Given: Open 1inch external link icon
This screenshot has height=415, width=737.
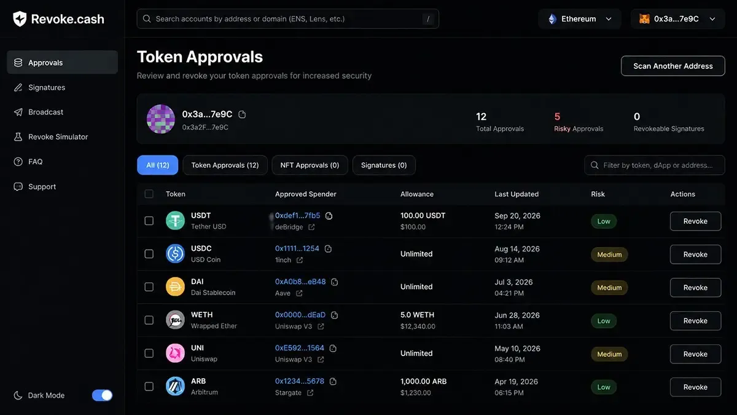Looking at the screenshot, I should (x=300, y=260).
